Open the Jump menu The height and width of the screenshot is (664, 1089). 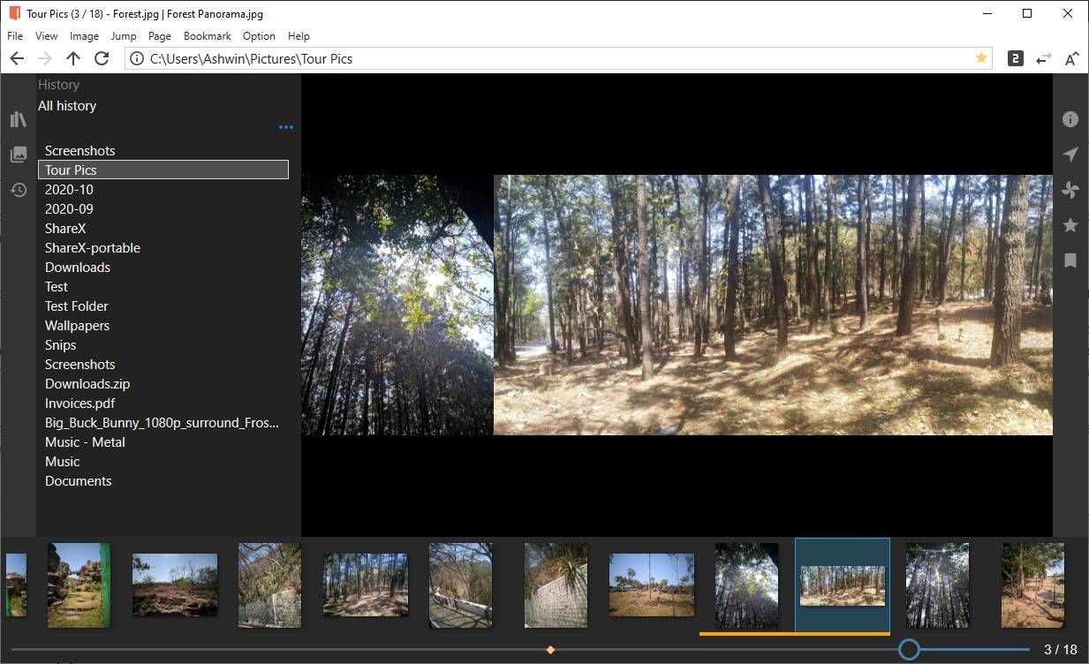pyautogui.click(x=124, y=36)
